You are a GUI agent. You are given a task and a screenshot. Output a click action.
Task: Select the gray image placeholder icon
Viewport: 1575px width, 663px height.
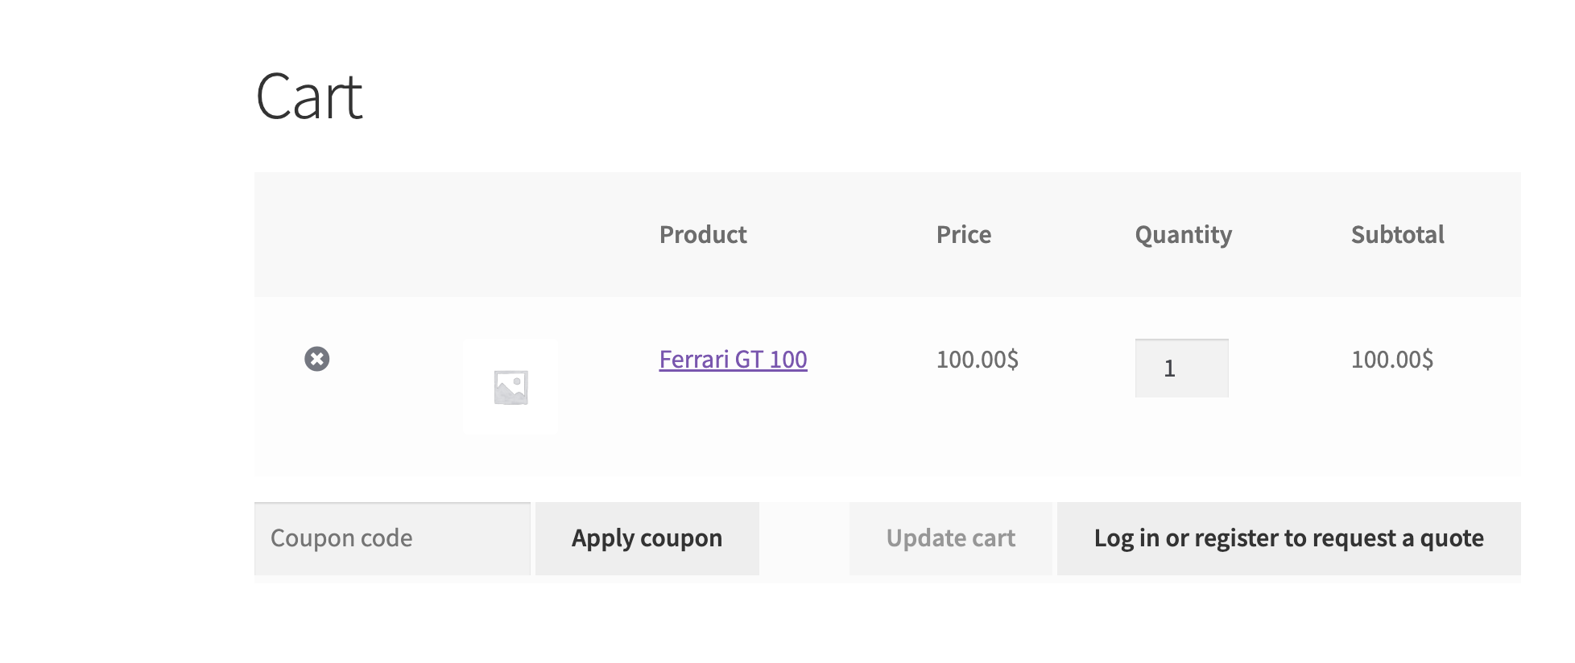(x=511, y=387)
